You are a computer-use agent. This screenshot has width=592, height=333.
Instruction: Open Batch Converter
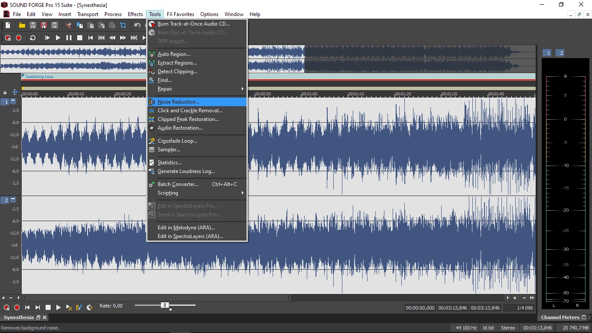tap(197, 184)
